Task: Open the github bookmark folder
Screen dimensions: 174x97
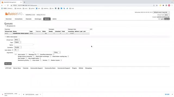Action: click(32, 8)
